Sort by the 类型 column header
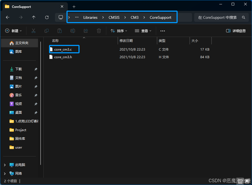Viewport: 252px width, 185px height. (x=162, y=41)
